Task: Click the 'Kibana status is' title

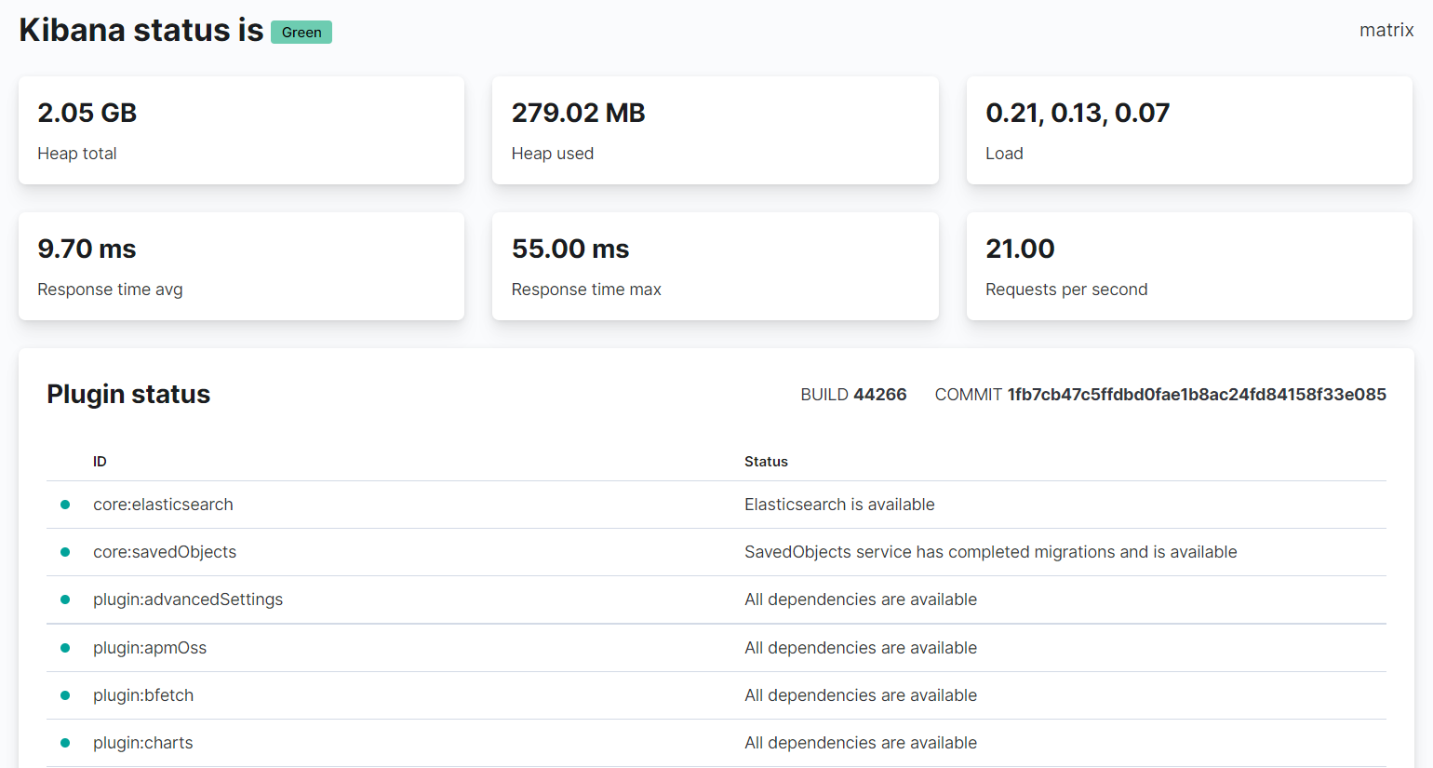Action: (141, 30)
